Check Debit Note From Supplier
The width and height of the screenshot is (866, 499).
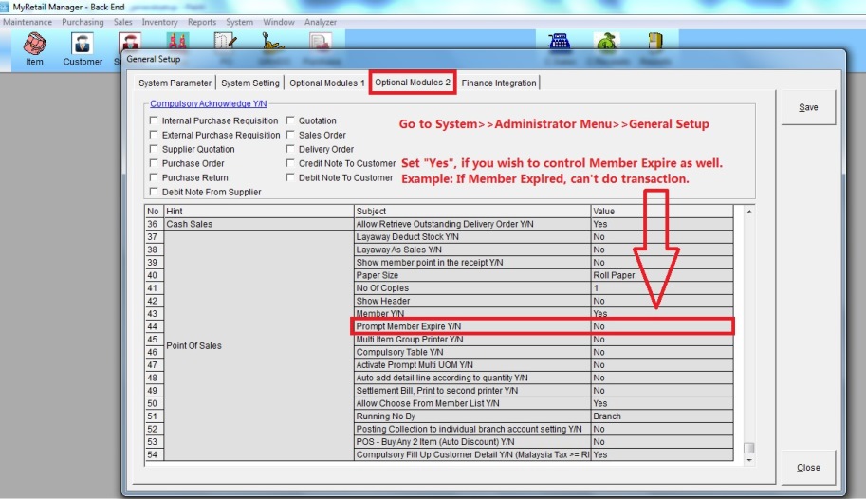click(x=155, y=193)
